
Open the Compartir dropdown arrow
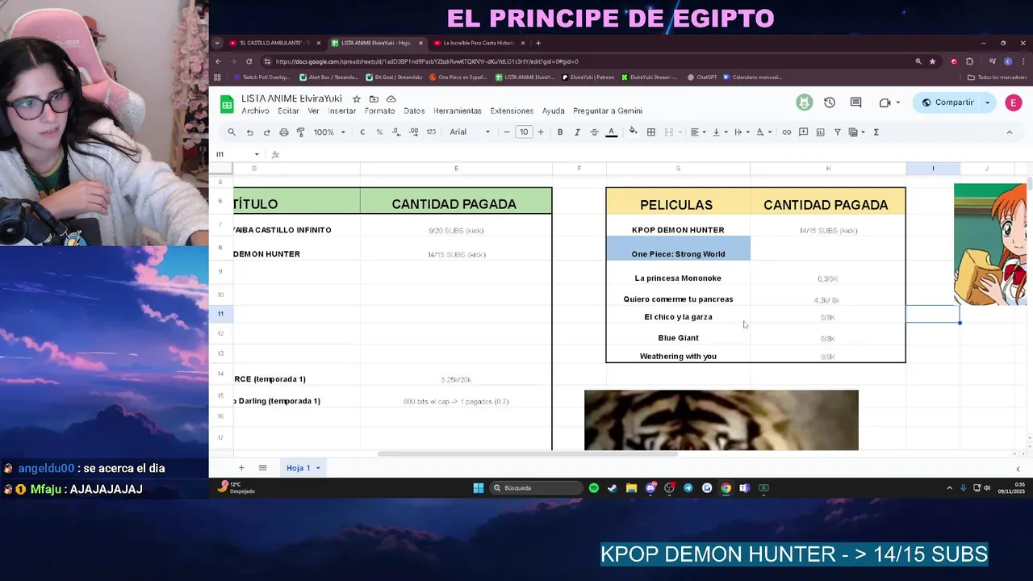tap(987, 102)
